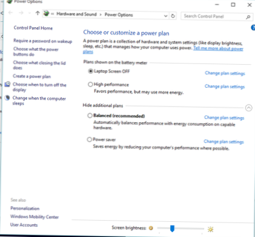Image resolution: width=255 pixels, height=237 pixels.
Task: Click Create a power plan
Action: pyautogui.click(x=31, y=76)
